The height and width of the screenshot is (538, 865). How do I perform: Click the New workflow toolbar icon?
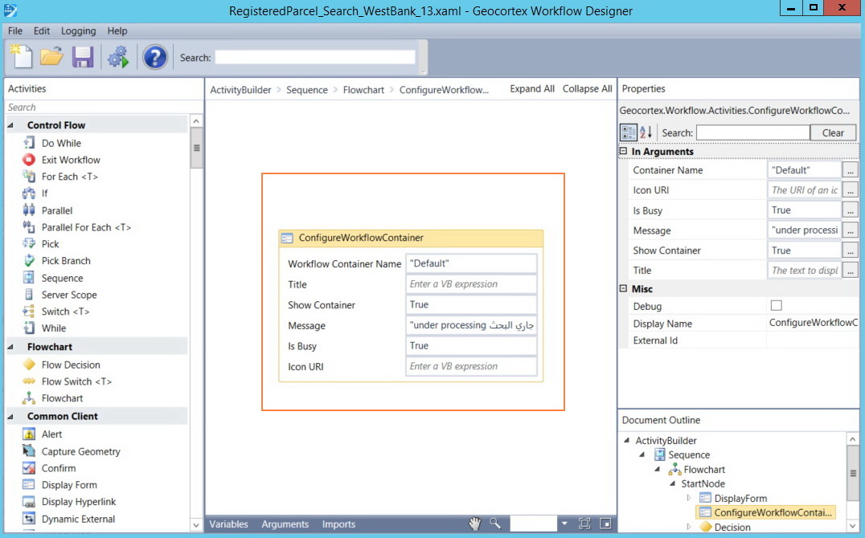pos(22,57)
